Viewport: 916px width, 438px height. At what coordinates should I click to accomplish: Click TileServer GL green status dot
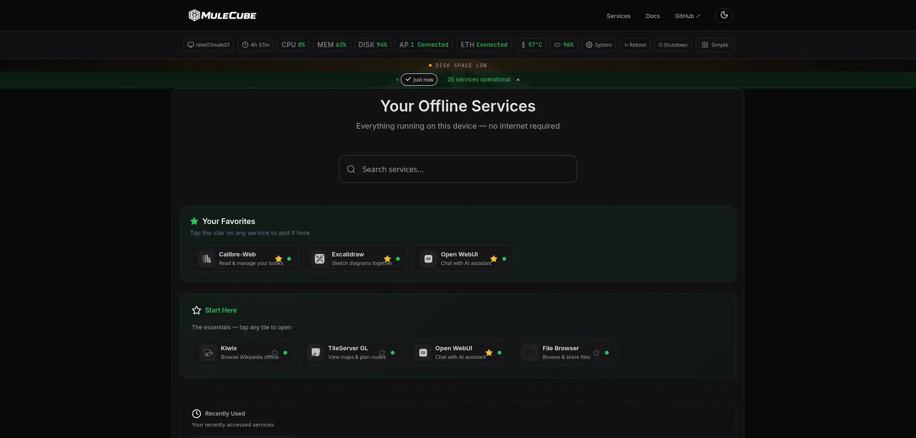[x=393, y=353]
